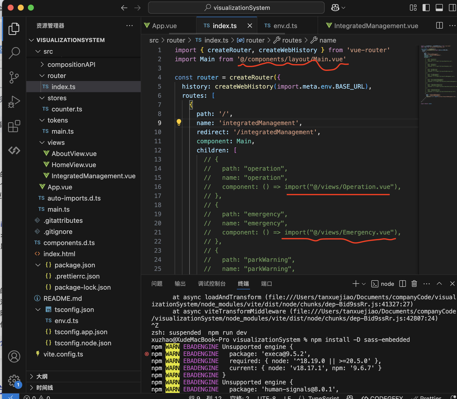
Task: Click the lightbulb code action on line 9
Action: (x=179, y=123)
